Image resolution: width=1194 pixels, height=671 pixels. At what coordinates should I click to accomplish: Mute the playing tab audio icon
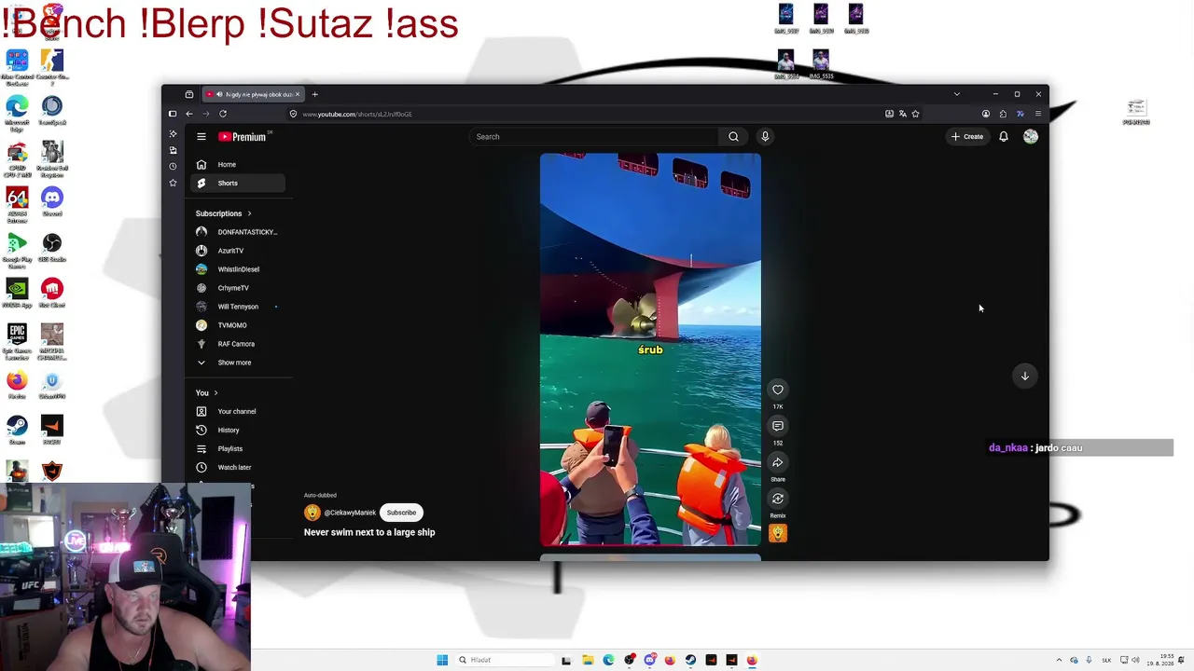tap(218, 94)
